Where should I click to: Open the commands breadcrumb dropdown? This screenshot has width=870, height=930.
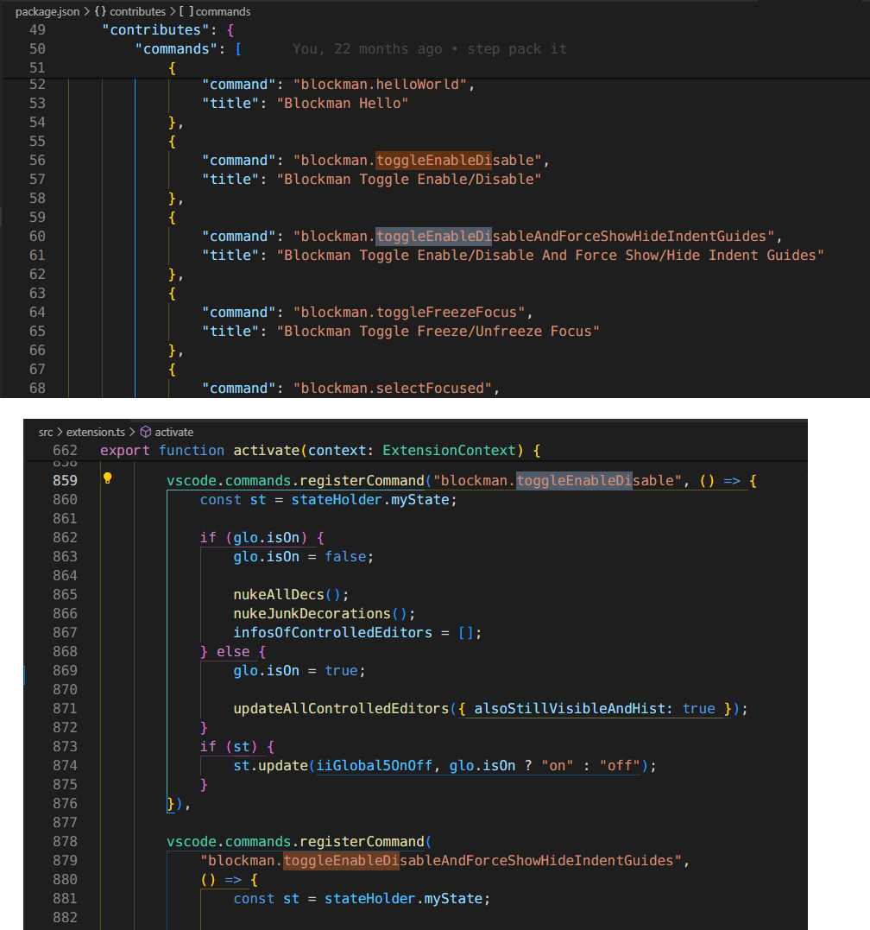pos(223,11)
